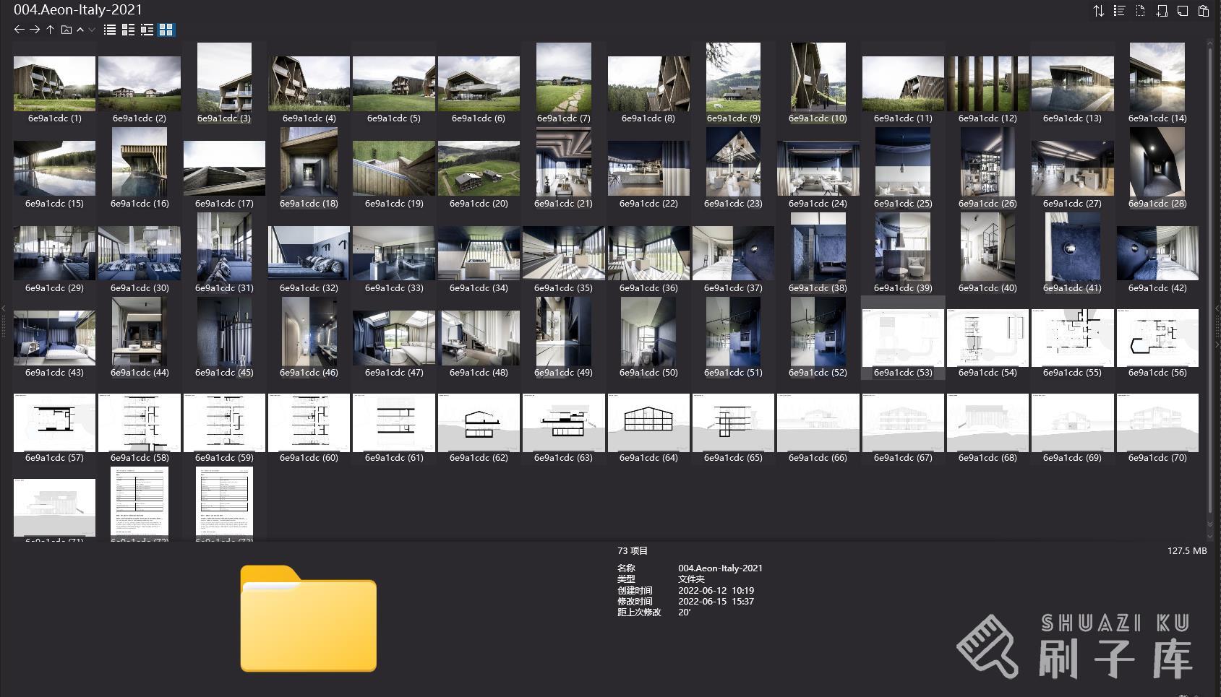Select floor plan thumbnail 6e9a1cdc (53)
This screenshot has width=1221, height=697.
tap(903, 337)
